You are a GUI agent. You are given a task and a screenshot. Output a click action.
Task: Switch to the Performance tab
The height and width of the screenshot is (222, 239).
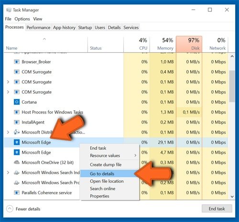(38, 27)
